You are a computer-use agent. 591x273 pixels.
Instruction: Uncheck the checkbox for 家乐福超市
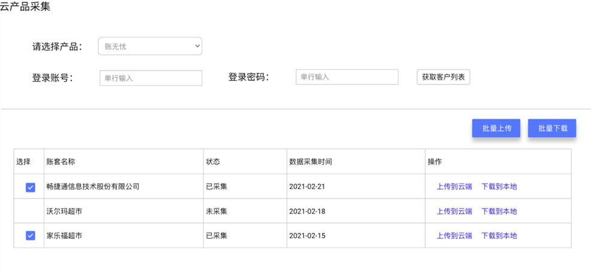click(31, 236)
